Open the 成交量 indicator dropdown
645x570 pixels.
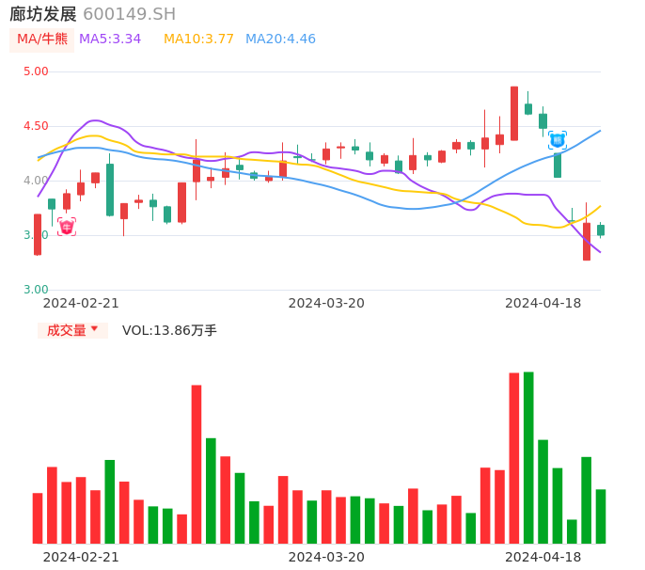[72, 330]
